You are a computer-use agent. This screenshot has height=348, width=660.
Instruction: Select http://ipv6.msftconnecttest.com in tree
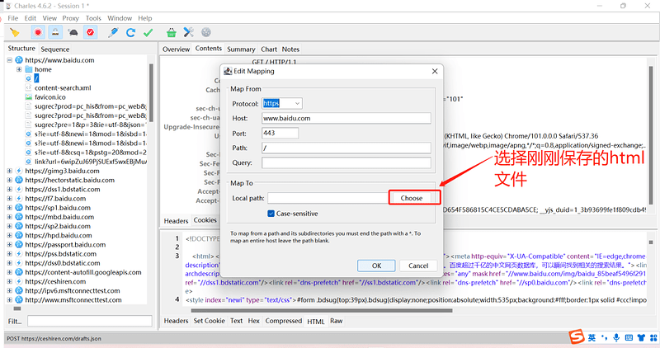click(x=73, y=291)
